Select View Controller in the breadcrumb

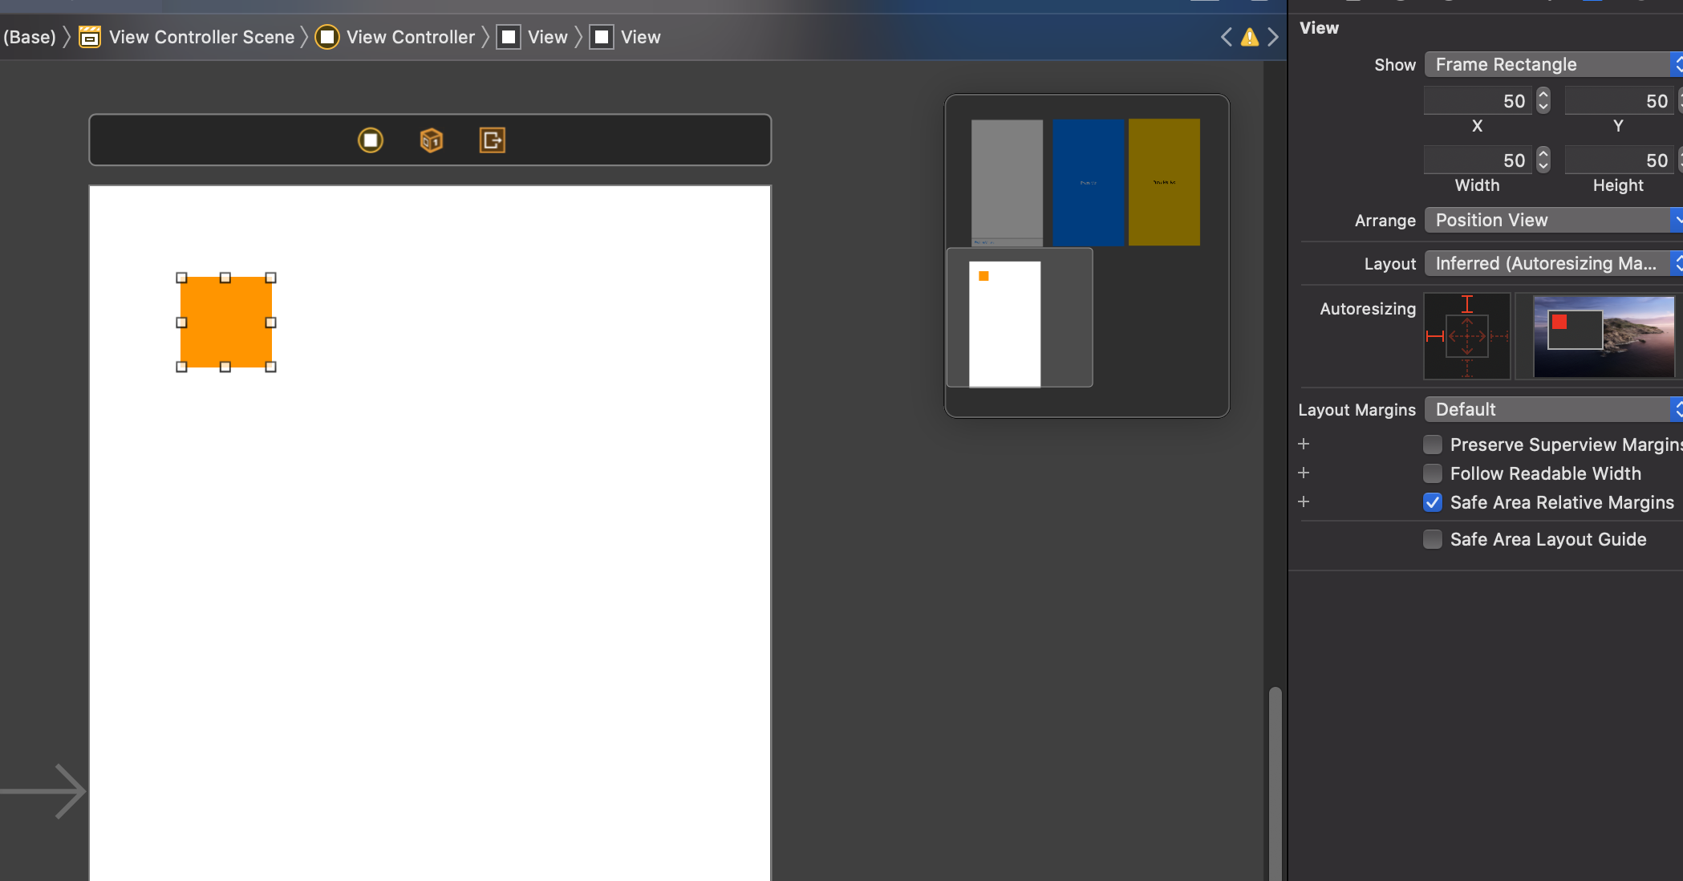tap(409, 37)
